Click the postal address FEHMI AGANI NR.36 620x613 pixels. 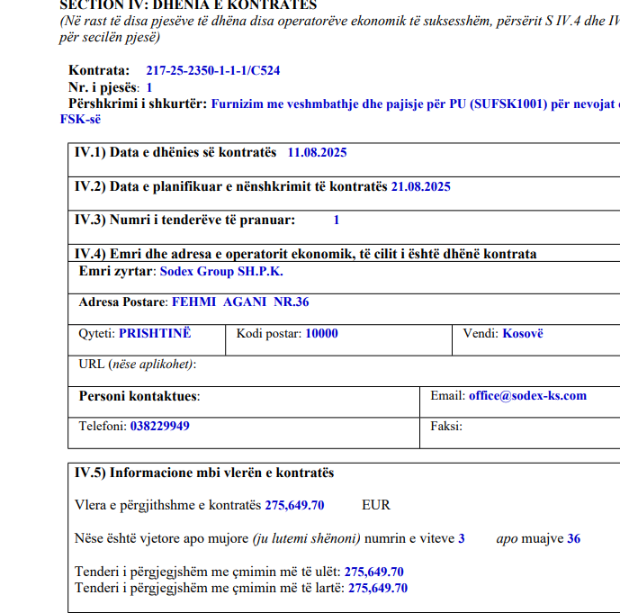tap(240, 302)
